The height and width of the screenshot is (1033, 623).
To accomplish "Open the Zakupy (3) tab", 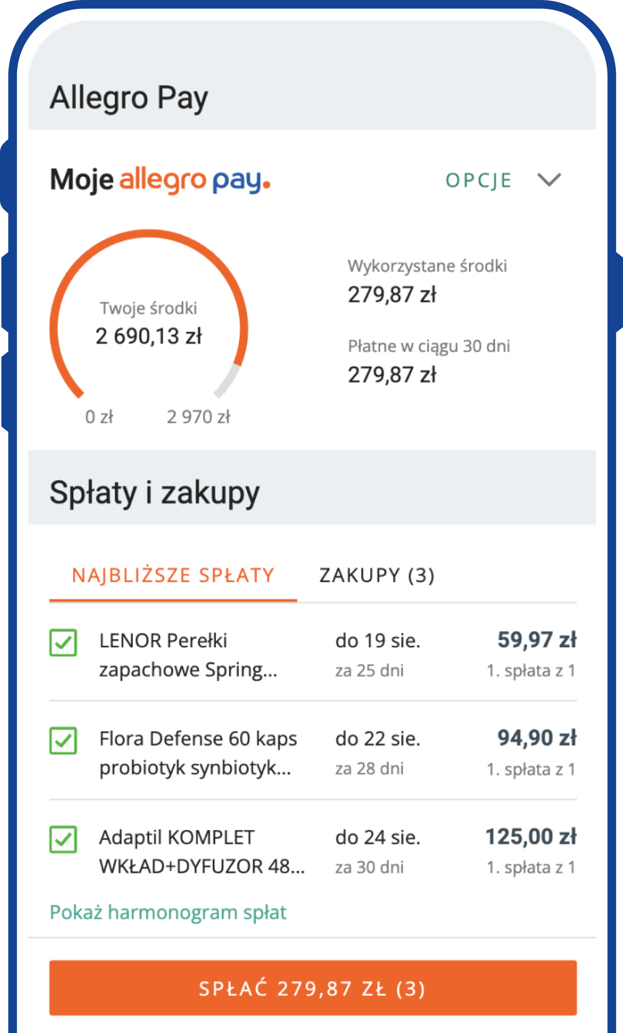I will pos(377,576).
